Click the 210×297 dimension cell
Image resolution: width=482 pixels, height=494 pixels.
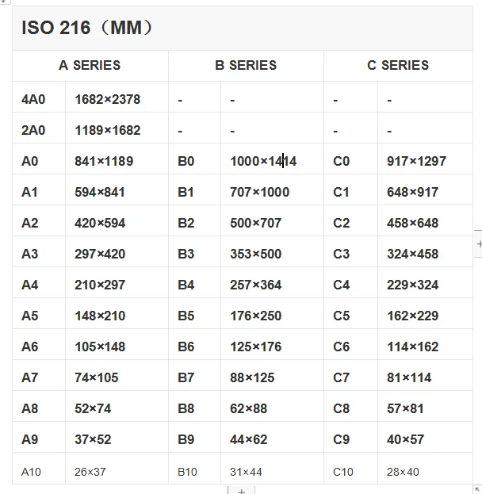coord(100,285)
